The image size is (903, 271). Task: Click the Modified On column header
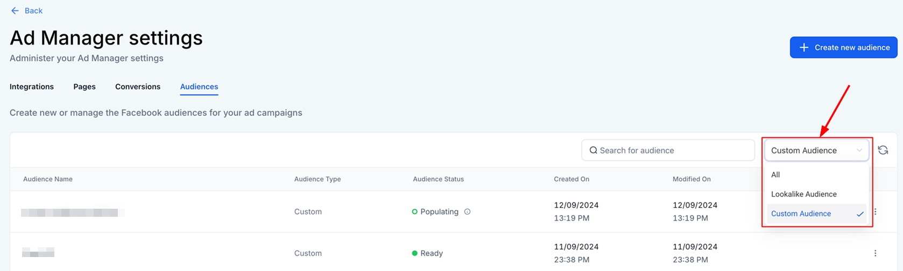(x=692, y=179)
